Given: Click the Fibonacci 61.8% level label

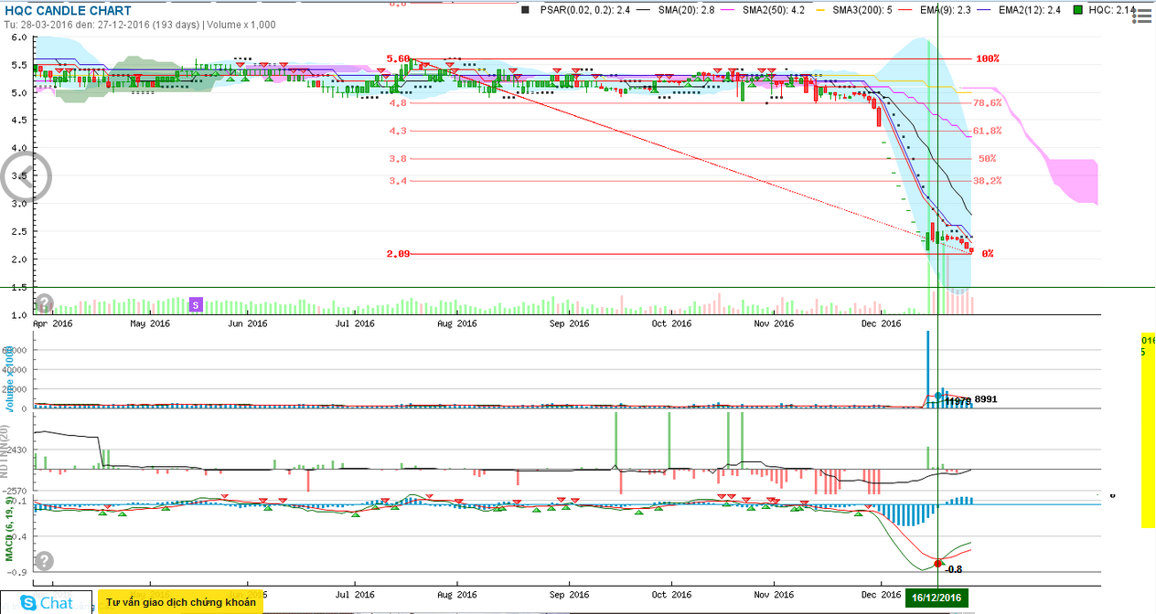Looking at the screenshot, I should tap(987, 131).
